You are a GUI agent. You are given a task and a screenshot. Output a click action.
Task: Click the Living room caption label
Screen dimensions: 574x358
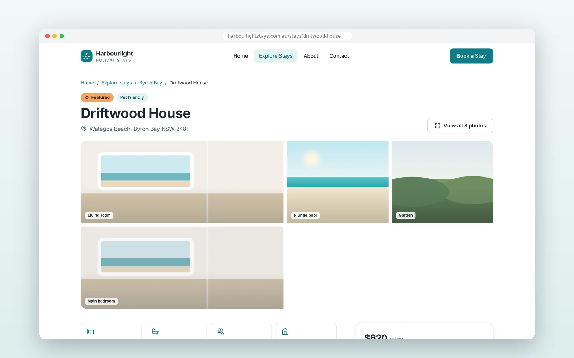click(x=99, y=215)
